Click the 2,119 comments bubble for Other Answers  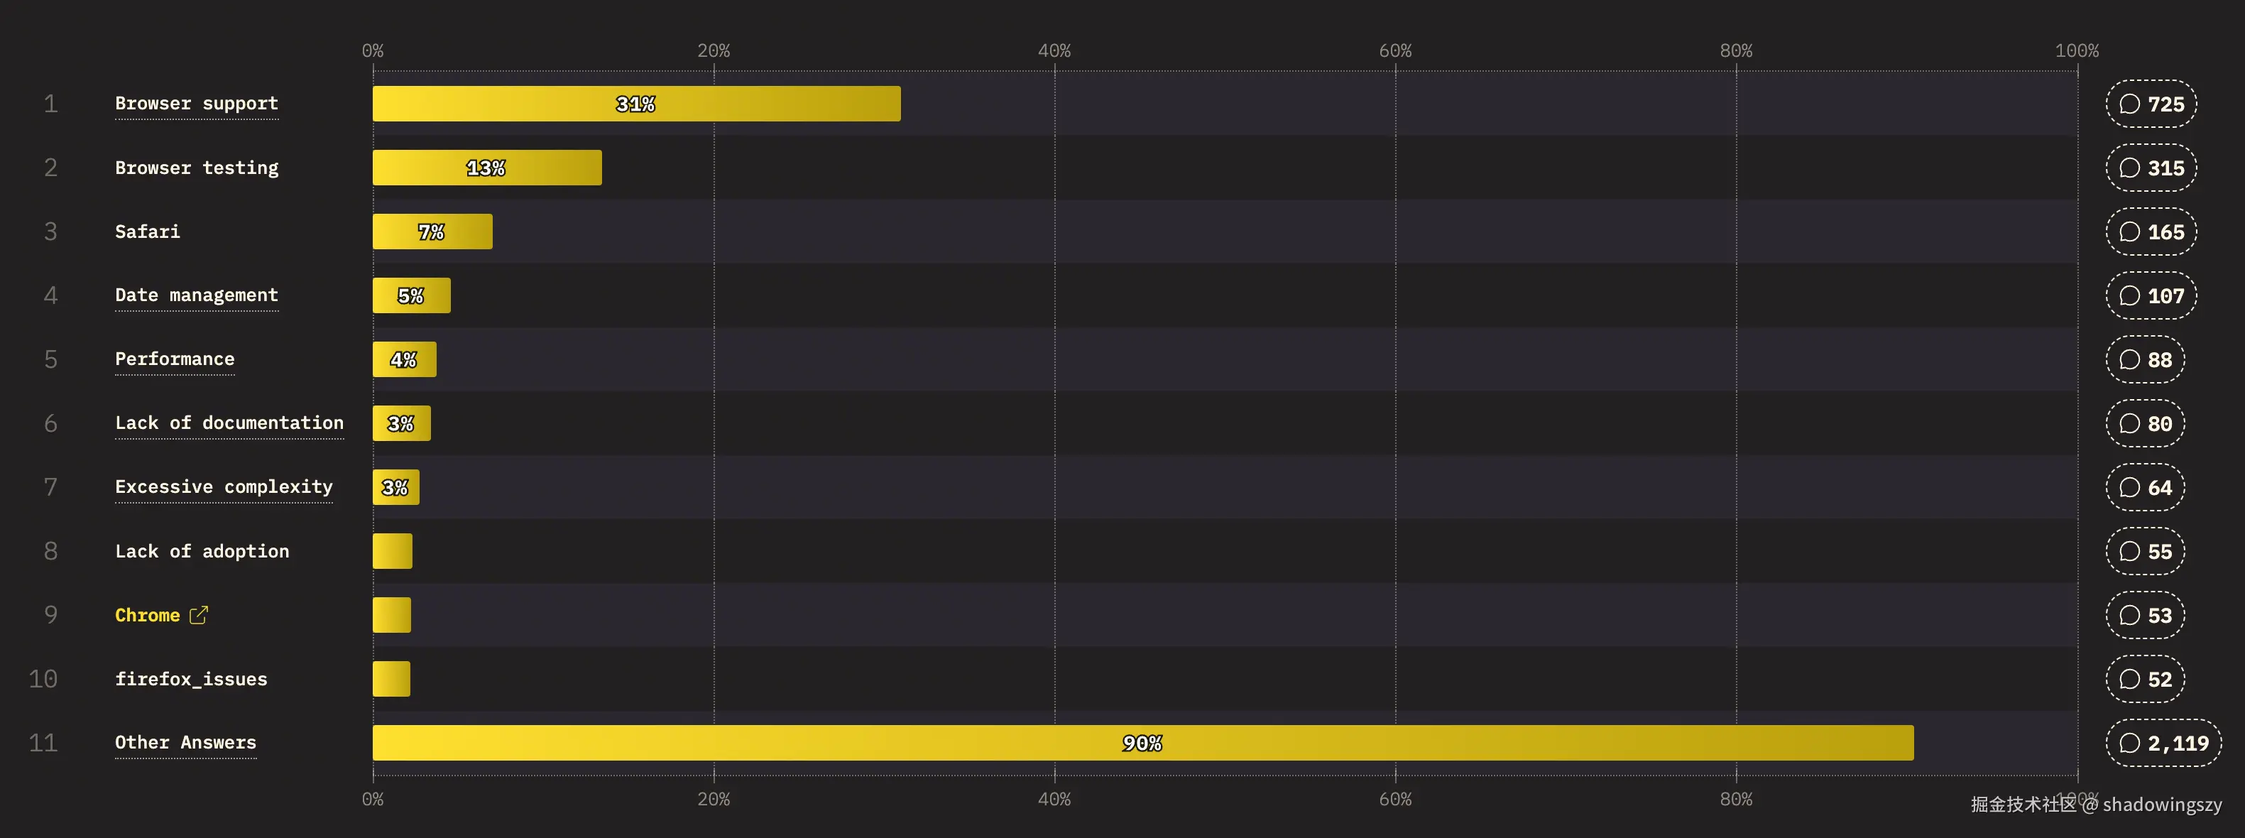tap(2163, 743)
